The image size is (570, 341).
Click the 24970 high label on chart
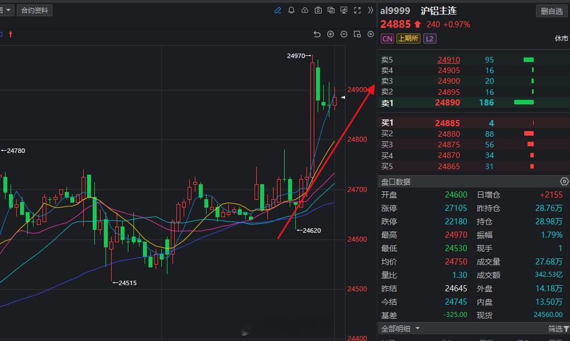[x=296, y=56]
